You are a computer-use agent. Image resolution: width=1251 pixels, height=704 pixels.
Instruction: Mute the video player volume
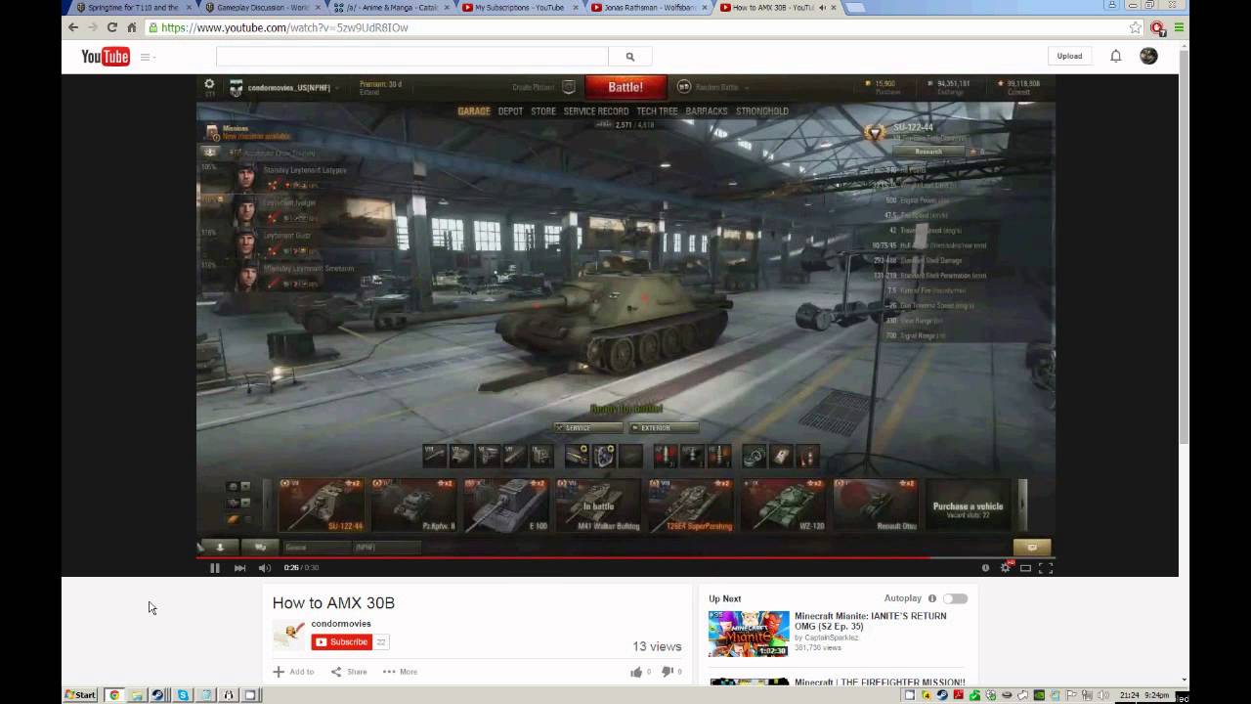click(265, 568)
